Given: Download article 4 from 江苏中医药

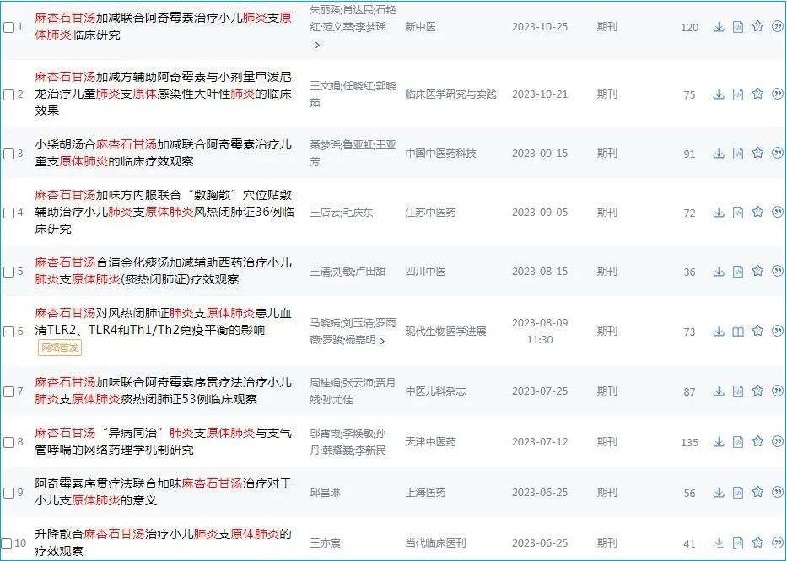Looking at the screenshot, I should pyautogui.click(x=719, y=213).
